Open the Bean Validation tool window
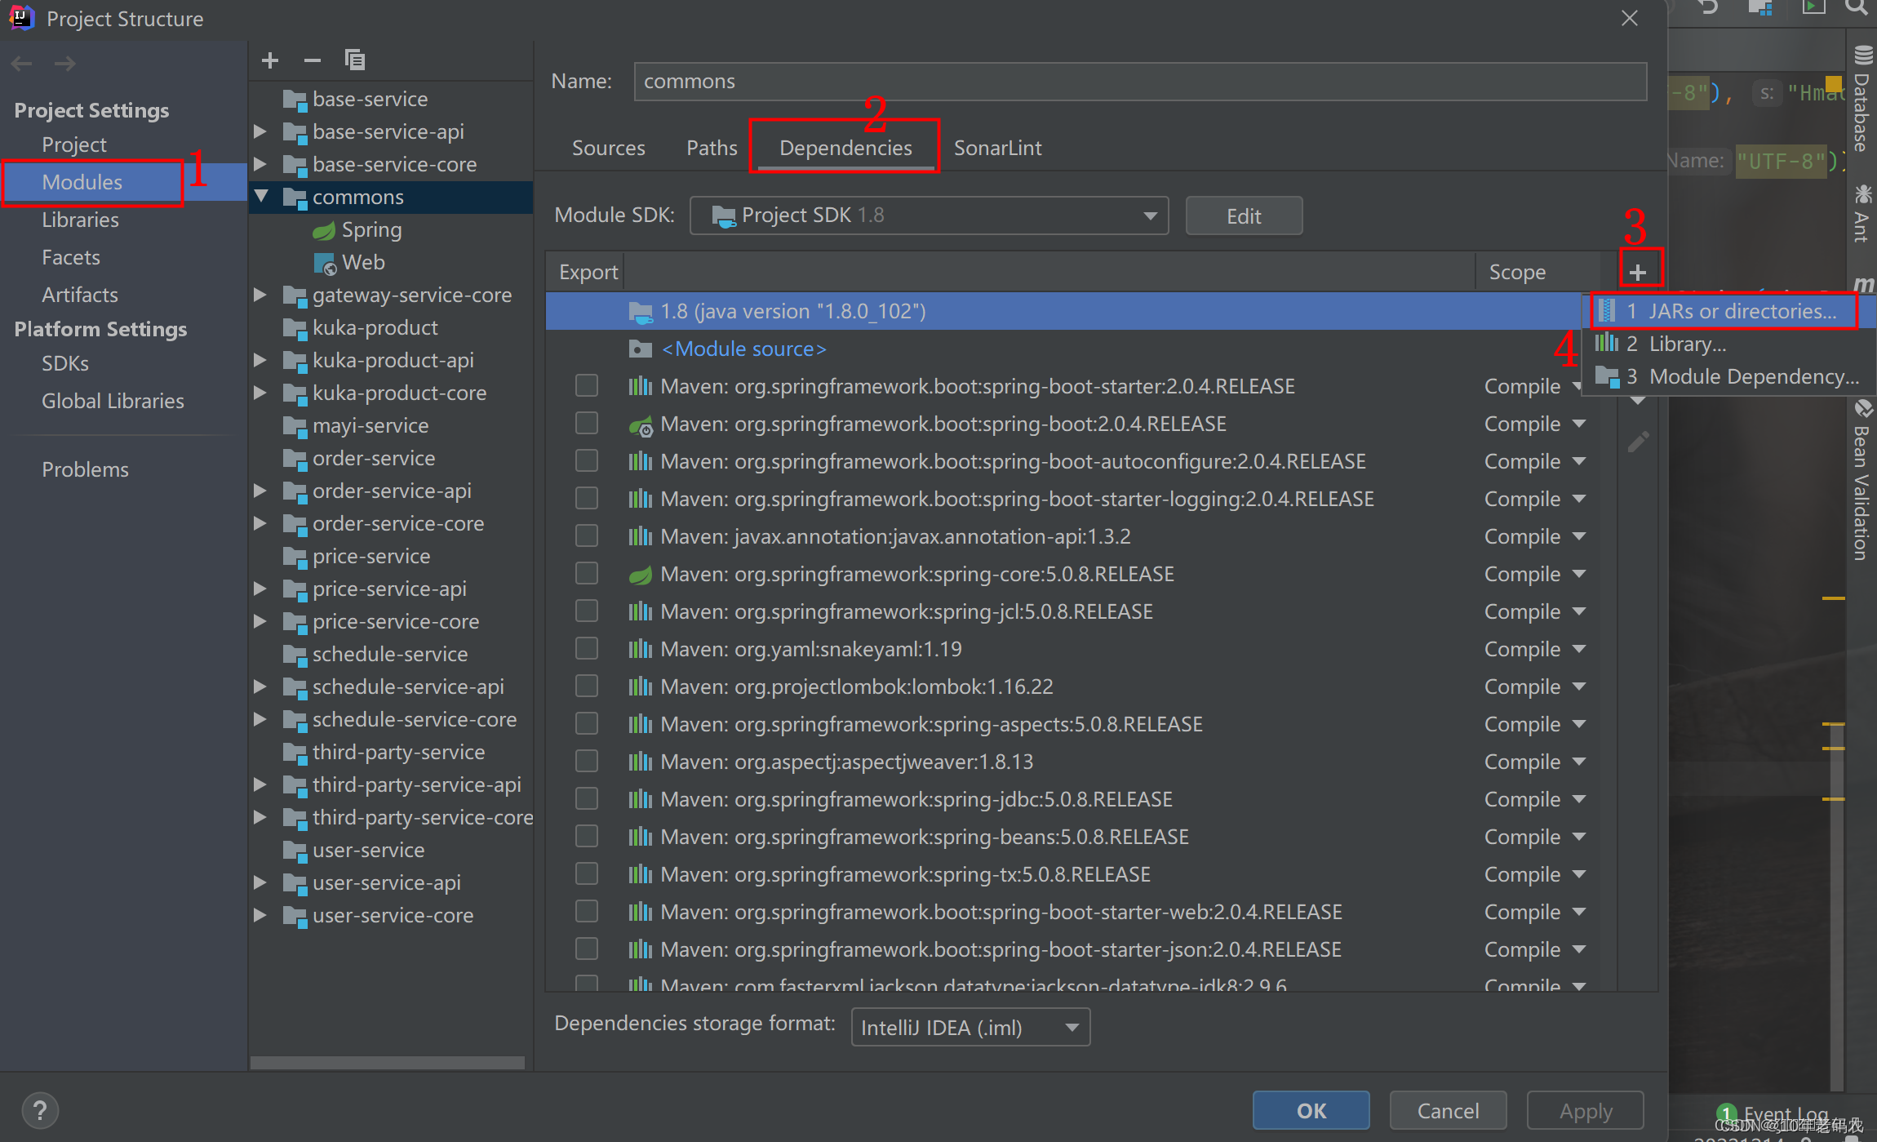The height and width of the screenshot is (1142, 1877). tap(1865, 482)
